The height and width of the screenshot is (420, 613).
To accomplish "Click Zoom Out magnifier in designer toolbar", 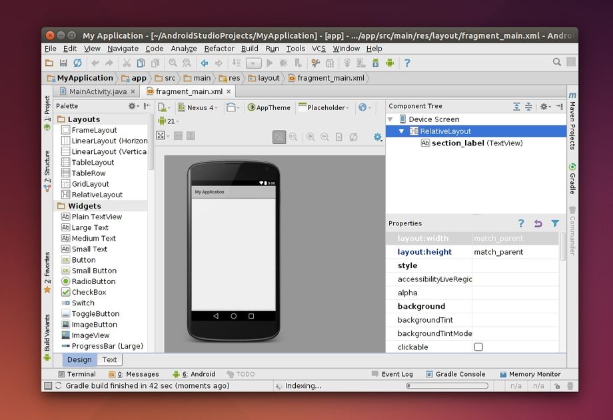I will coord(324,137).
